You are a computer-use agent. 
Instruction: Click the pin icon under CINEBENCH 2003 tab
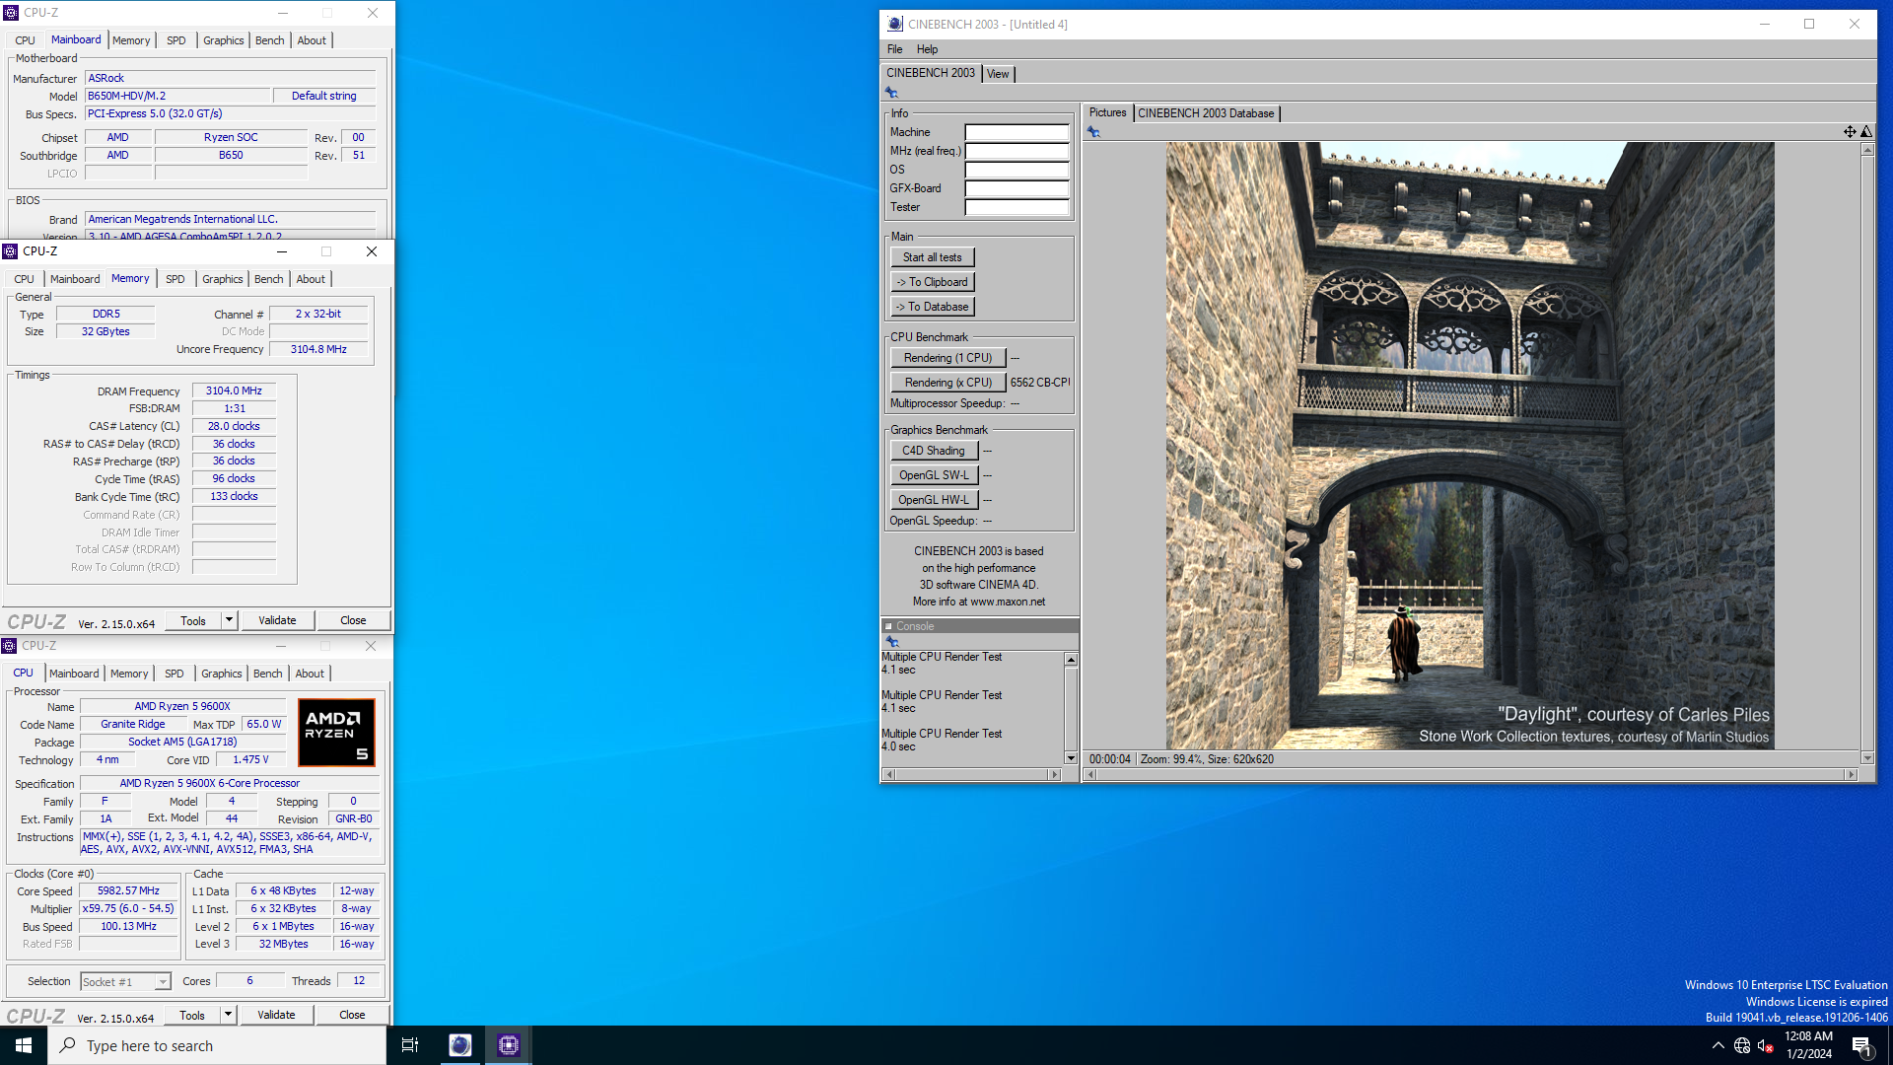click(x=891, y=92)
